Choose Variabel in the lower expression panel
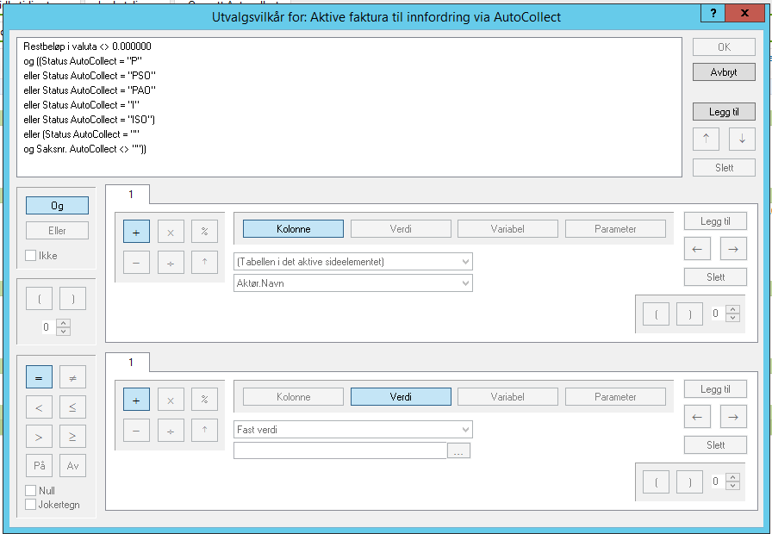Viewport: 772px width, 534px height. tap(507, 397)
